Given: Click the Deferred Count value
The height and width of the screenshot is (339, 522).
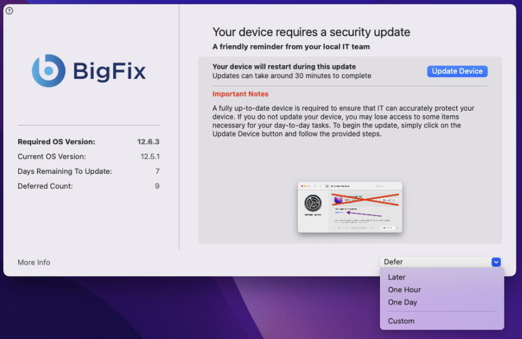Looking at the screenshot, I should pos(157,186).
